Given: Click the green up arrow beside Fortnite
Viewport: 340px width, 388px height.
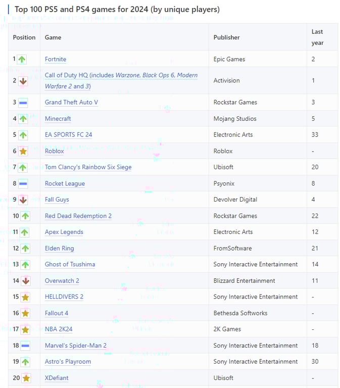Looking at the screenshot, I should click(x=22, y=60).
